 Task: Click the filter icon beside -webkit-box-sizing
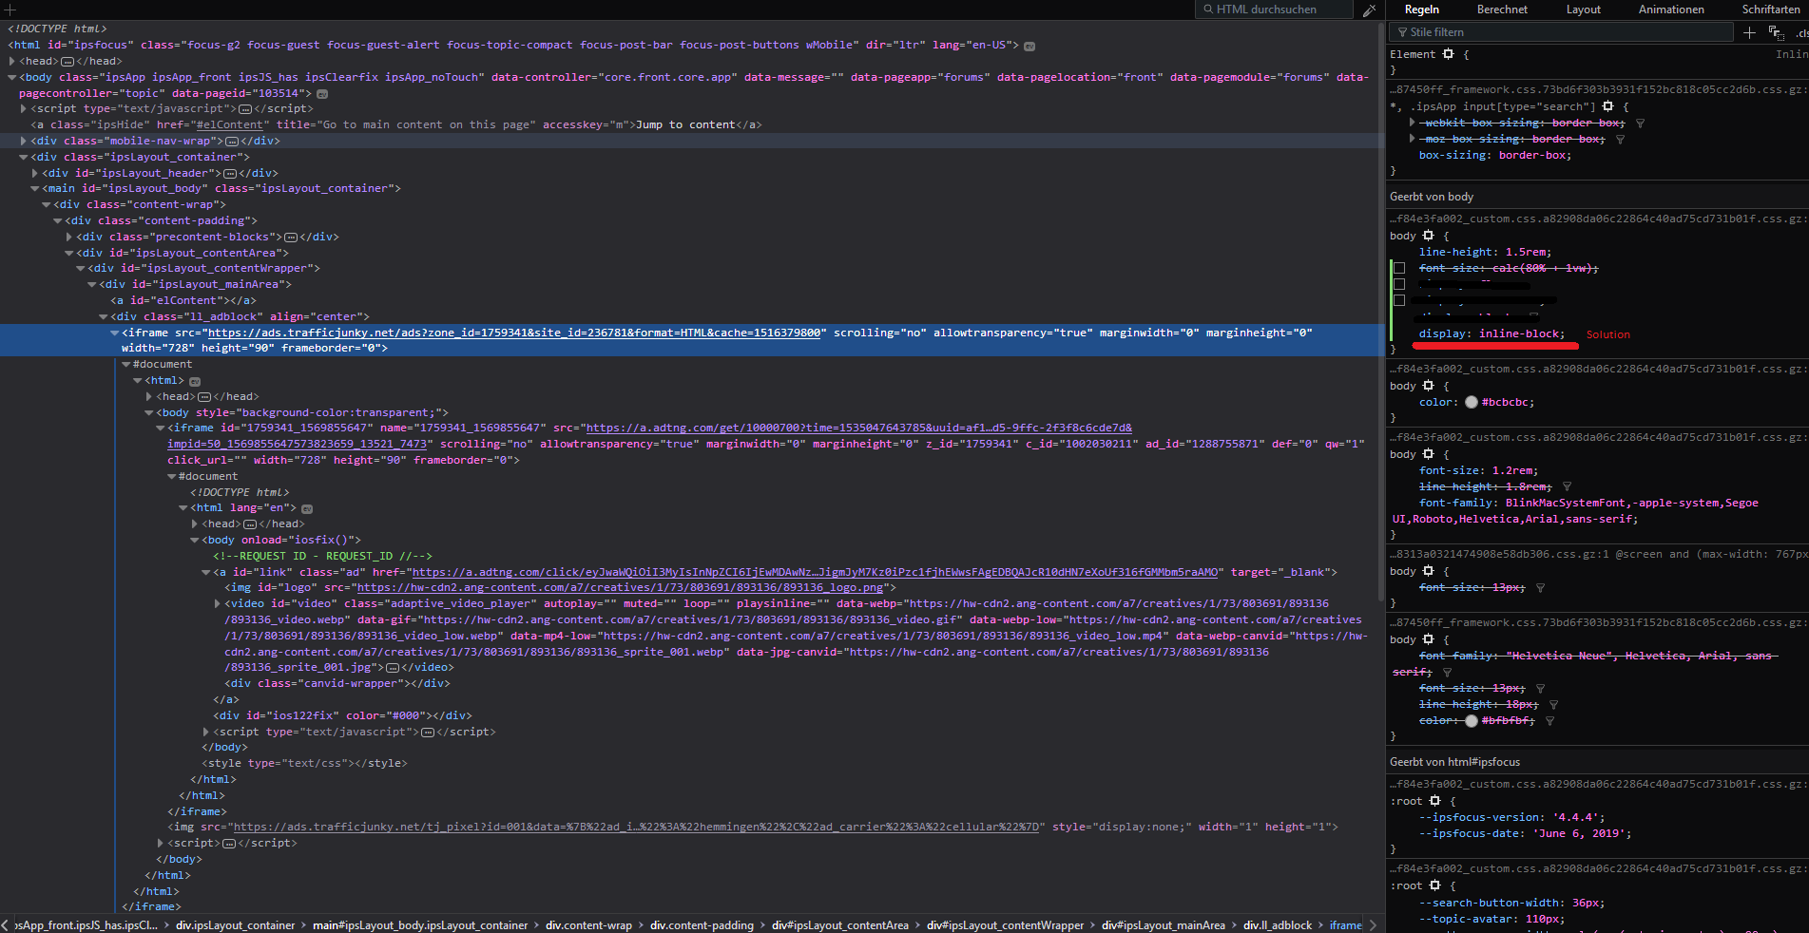pyautogui.click(x=1640, y=124)
